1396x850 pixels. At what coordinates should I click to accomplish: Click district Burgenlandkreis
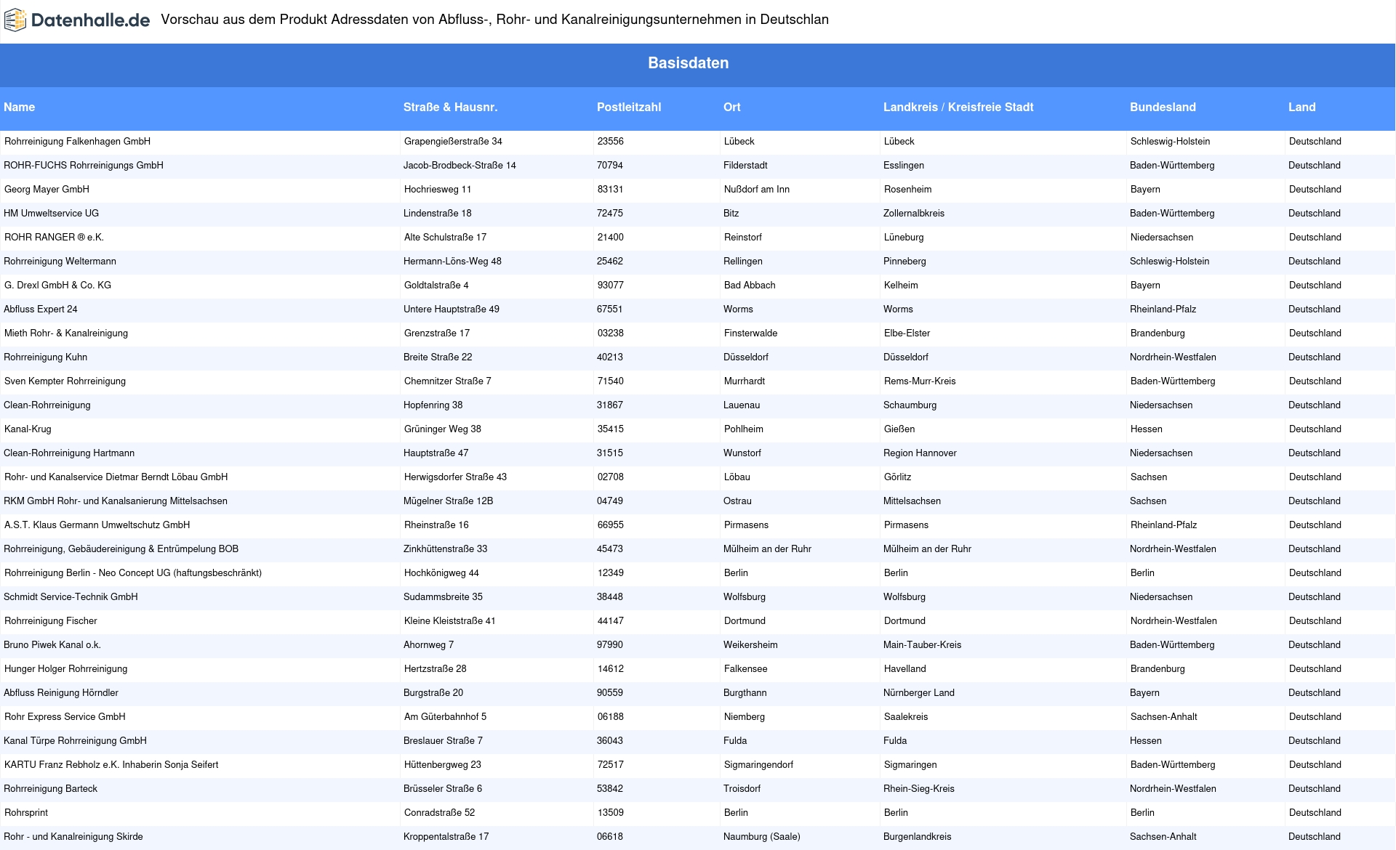[x=918, y=837]
